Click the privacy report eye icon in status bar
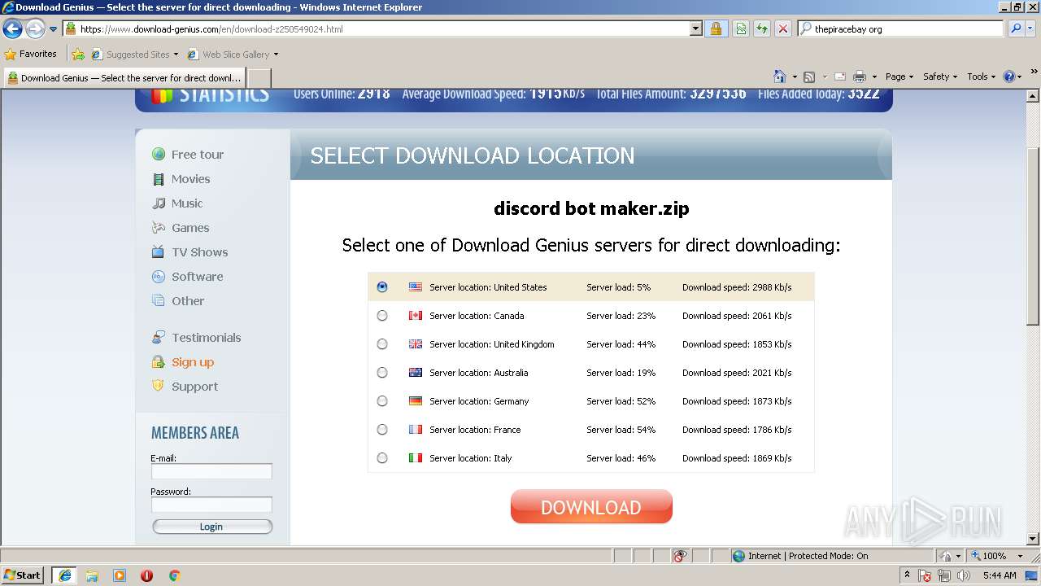Screen dimensions: 1041x586 [x=680, y=556]
